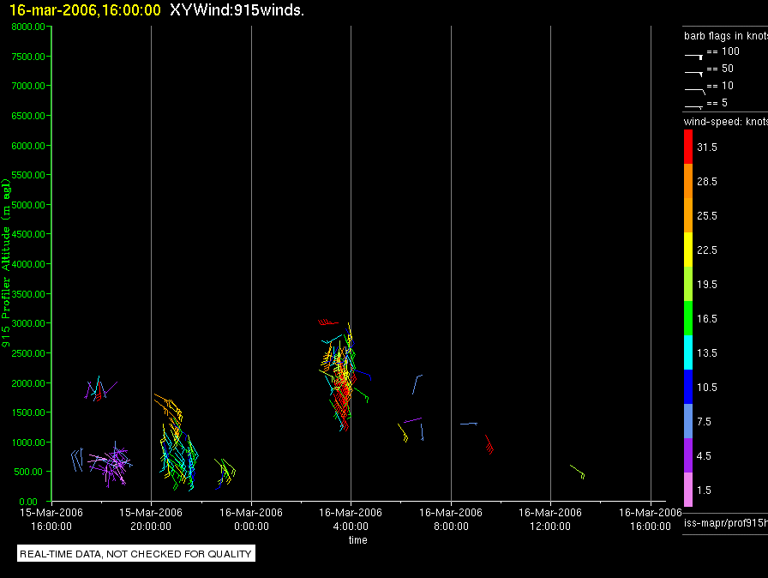Pick the green 16.5 knots swatch
This screenshot has height=578, width=768.
688,318
